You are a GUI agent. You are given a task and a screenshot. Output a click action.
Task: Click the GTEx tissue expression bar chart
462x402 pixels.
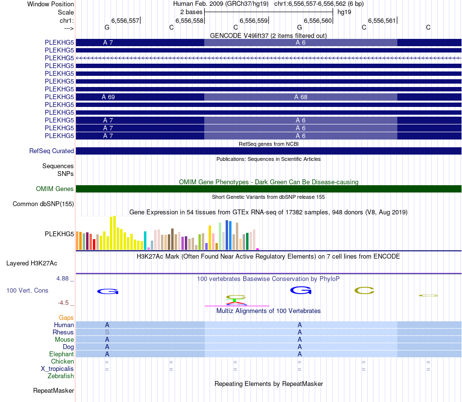(x=167, y=233)
